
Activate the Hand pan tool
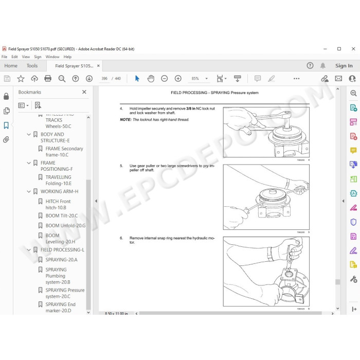click(151, 79)
